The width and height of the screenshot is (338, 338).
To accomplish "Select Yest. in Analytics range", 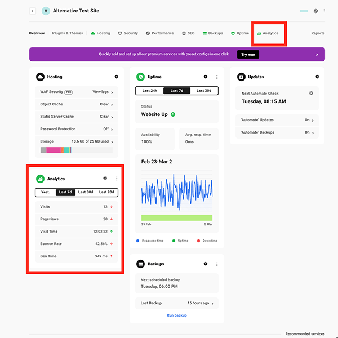I will coord(46,192).
